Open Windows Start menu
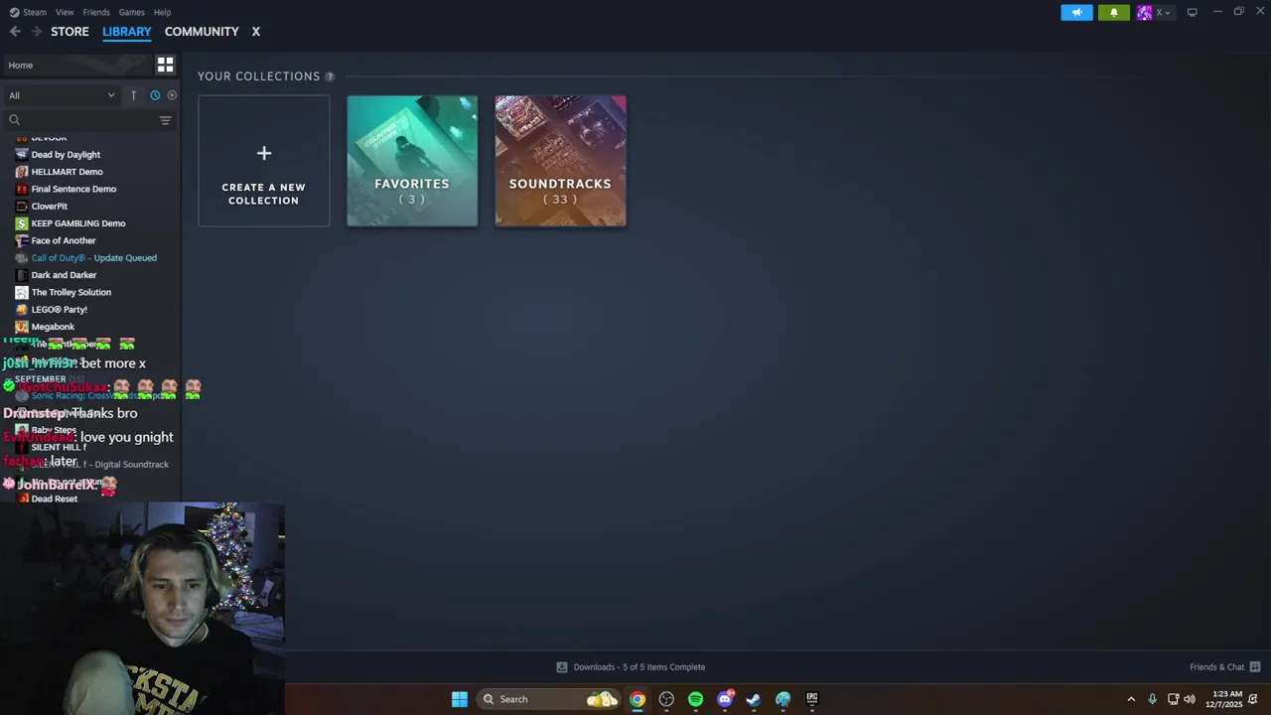The width and height of the screenshot is (1271, 715). (459, 699)
